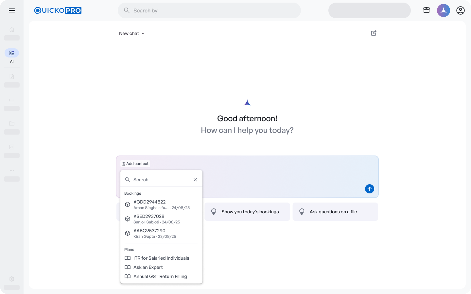Toggle the Add context picker
The width and height of the screenshot is (471, 294).
pos(135,164)
